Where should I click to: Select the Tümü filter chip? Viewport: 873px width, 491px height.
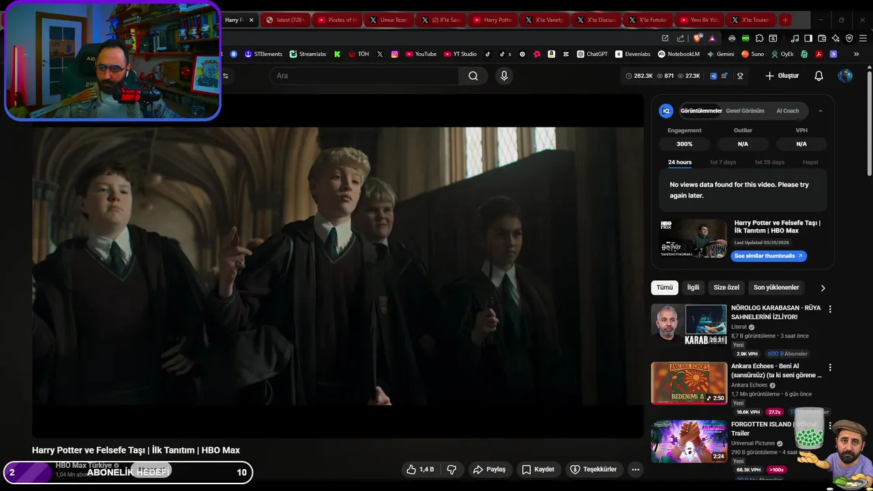[x=664, y=288]
